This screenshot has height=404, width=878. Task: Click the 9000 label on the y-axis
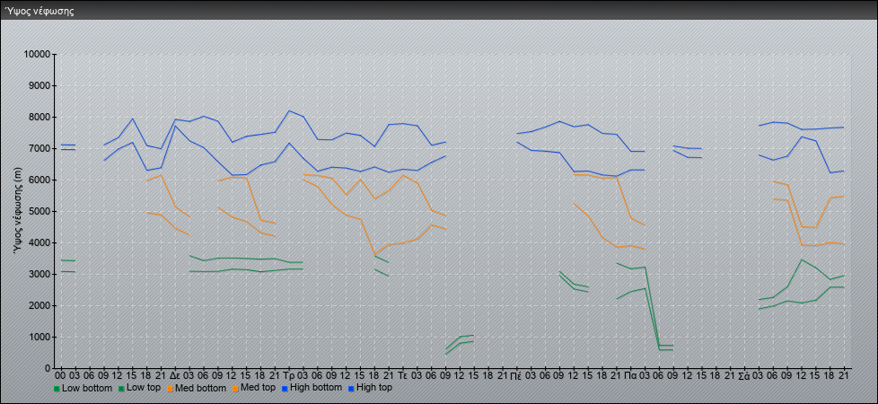click(40, 85)
